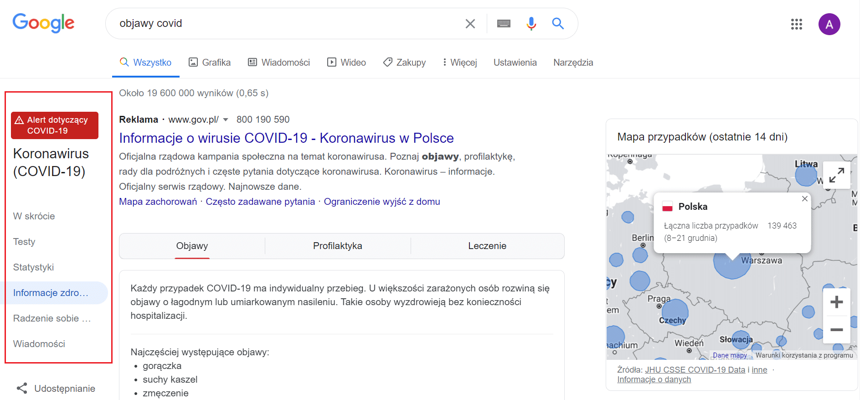This screenshot has width=860, height=400.
Task: Open Testy in the sidebar
Action: tap(24, 242)
